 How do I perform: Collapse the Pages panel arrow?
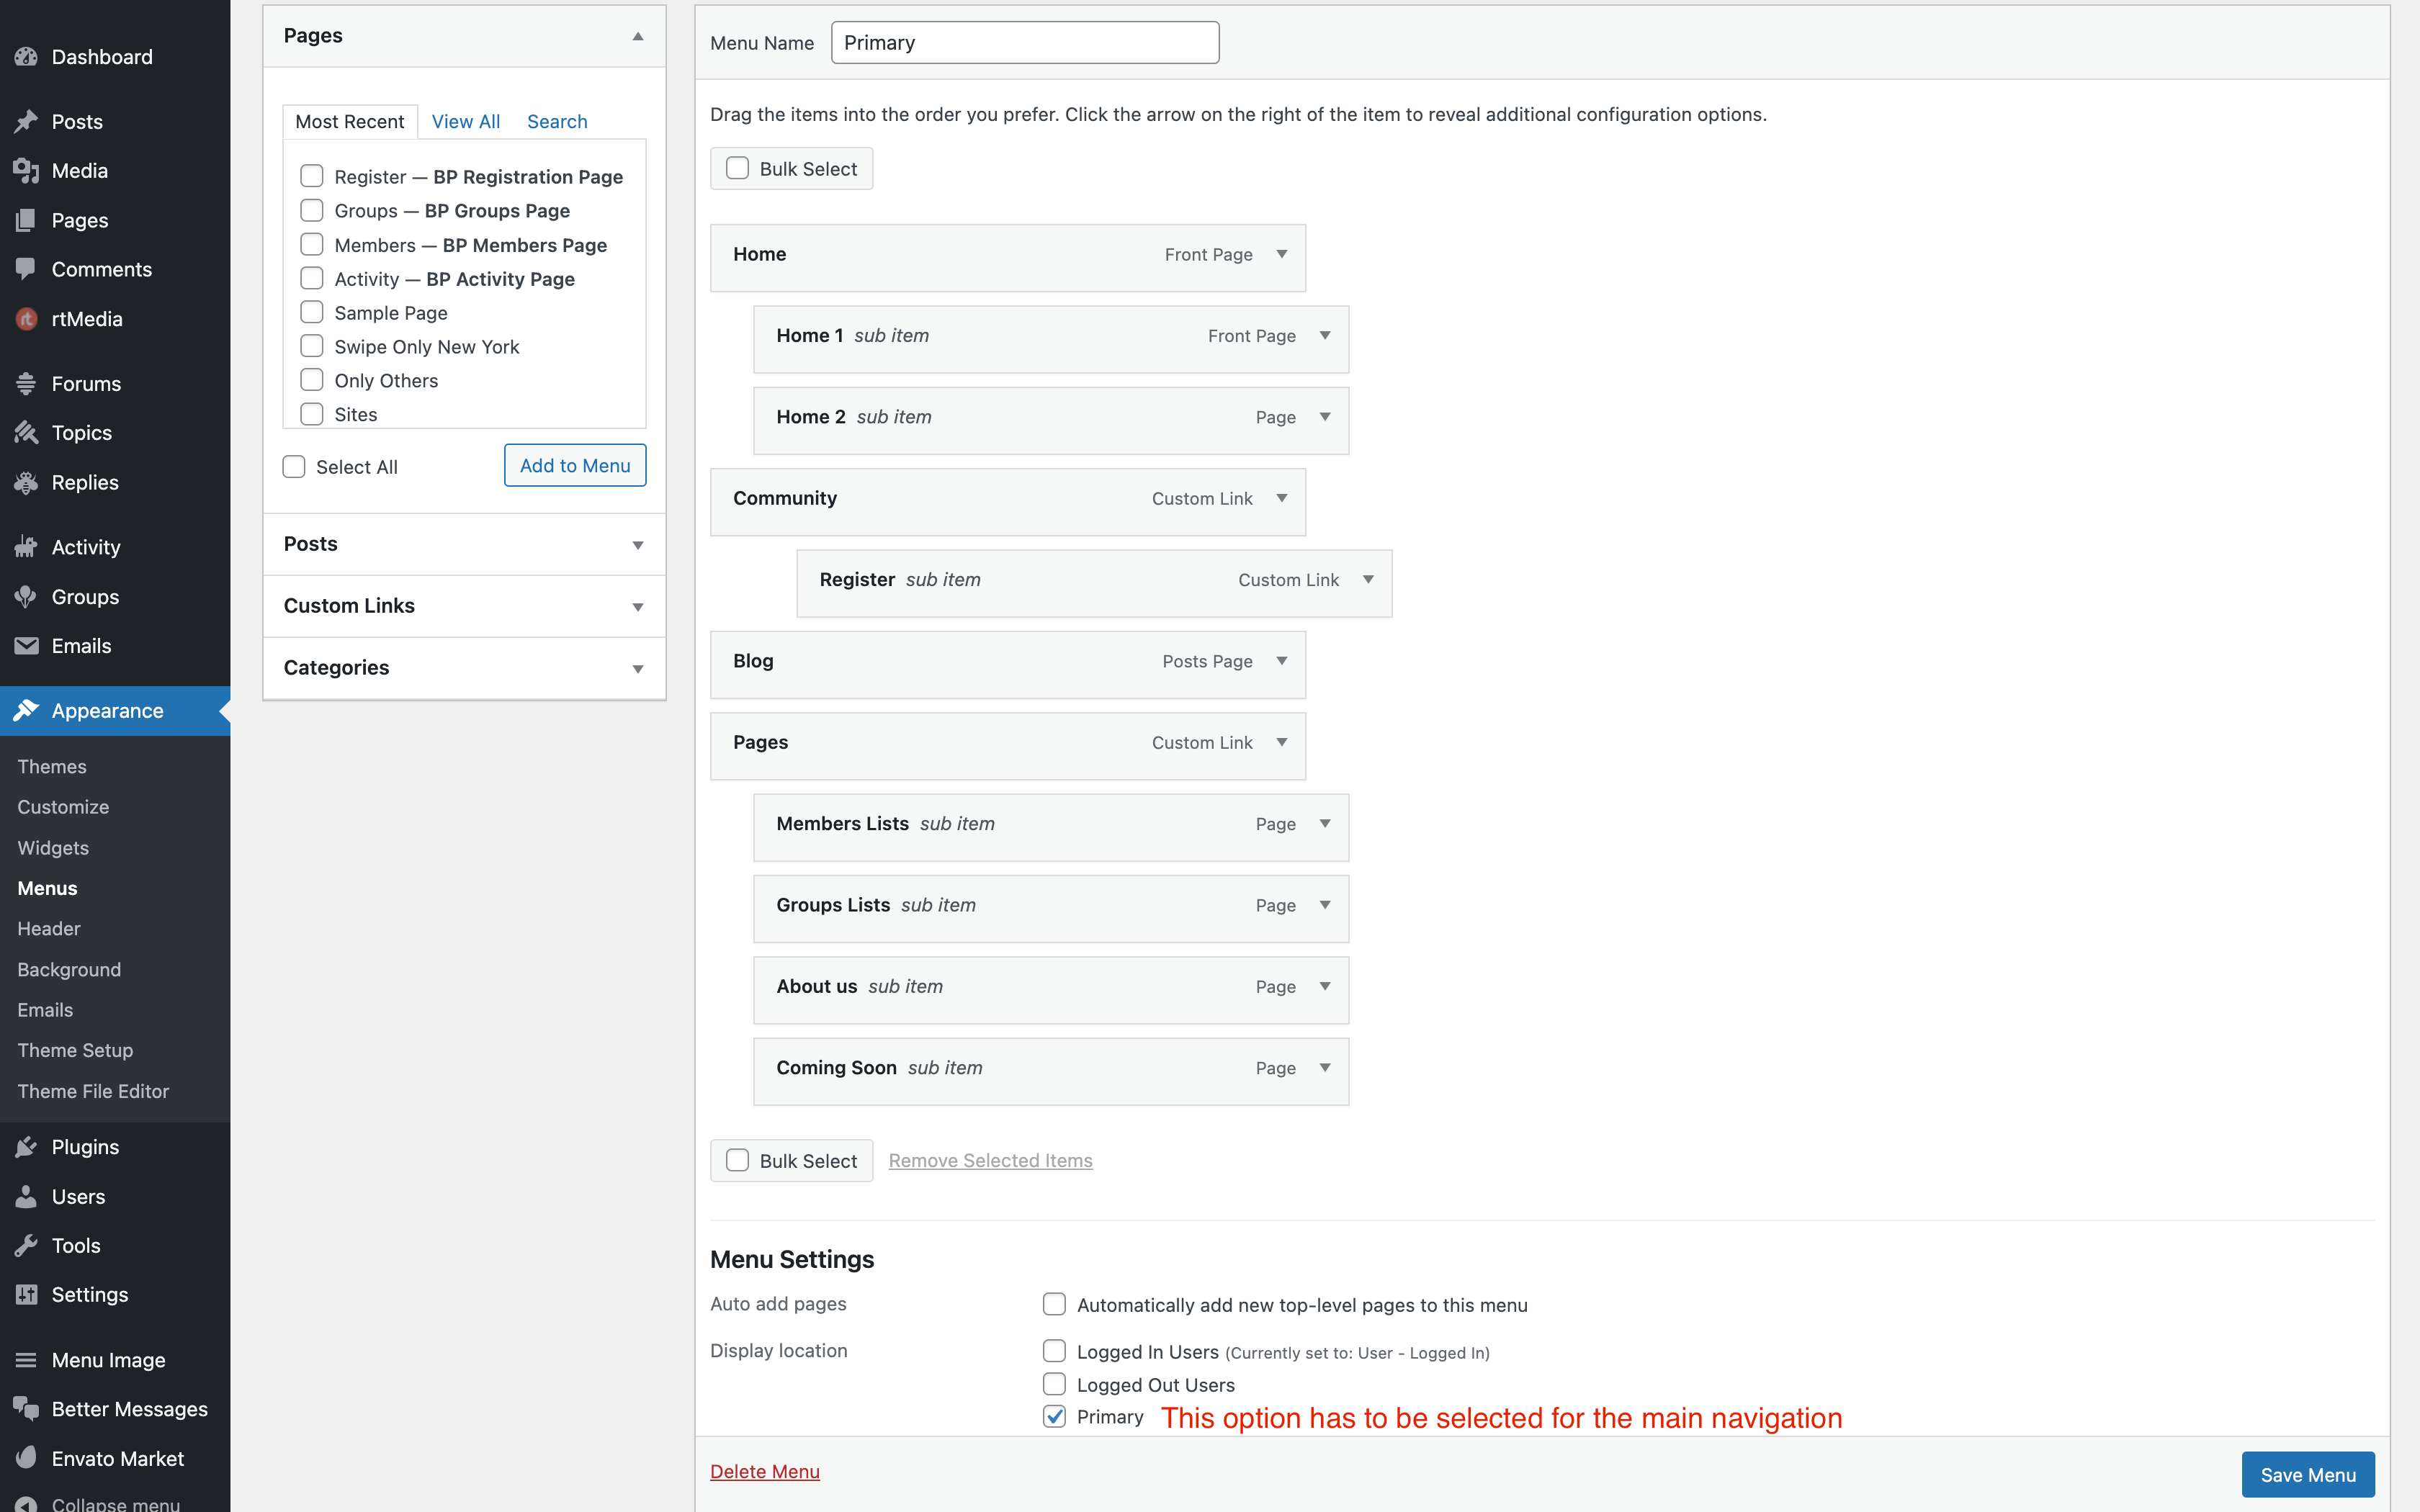point(638,36)
